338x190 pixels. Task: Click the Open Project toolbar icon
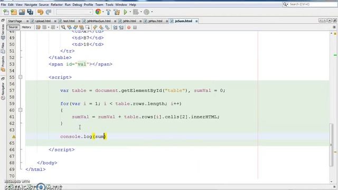pos(22,12)
